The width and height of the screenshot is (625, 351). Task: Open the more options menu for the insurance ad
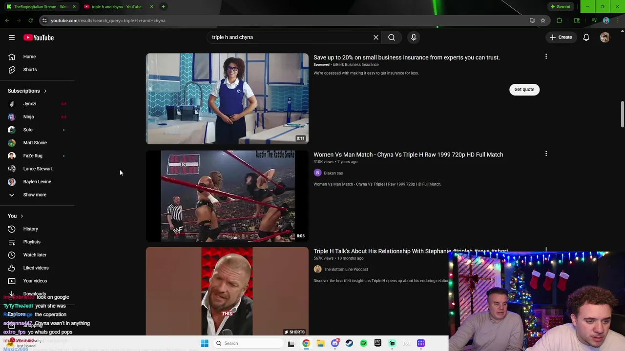pos(546,57)
